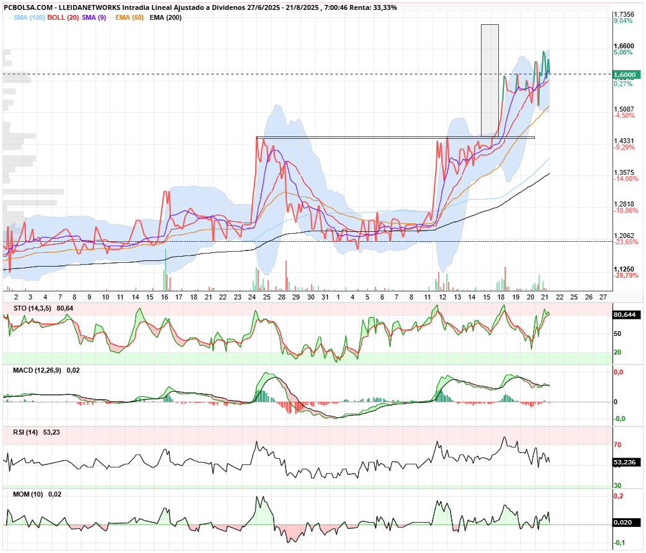Click the 0,27% percentage label
646x553 pixels.
pos(623,84)
